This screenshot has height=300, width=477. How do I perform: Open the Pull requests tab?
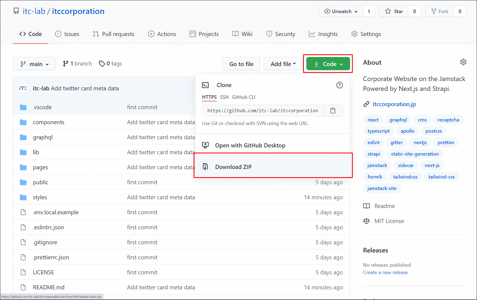114,34
